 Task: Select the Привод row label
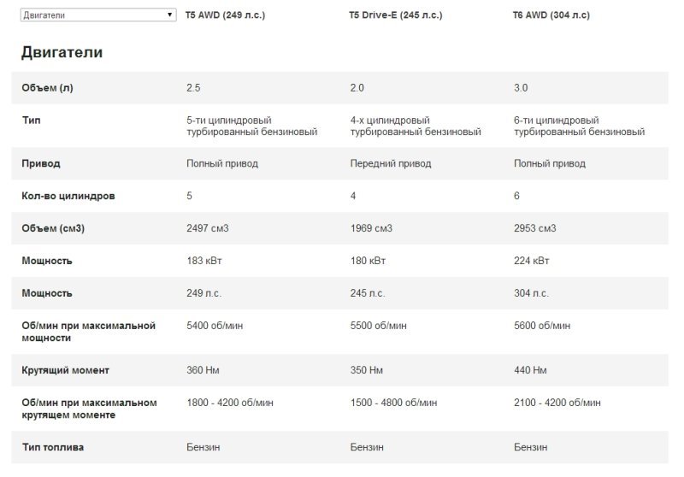41,163
